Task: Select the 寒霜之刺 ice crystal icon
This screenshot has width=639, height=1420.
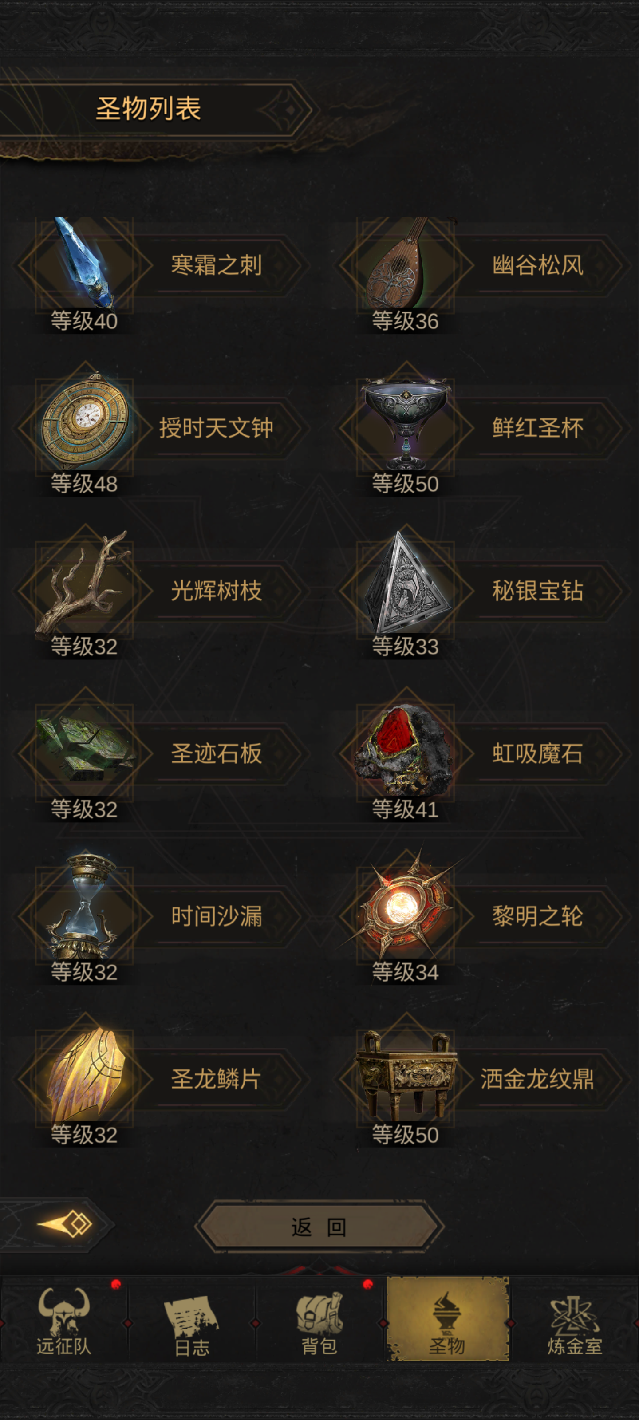Action: (x=84, y=264)
